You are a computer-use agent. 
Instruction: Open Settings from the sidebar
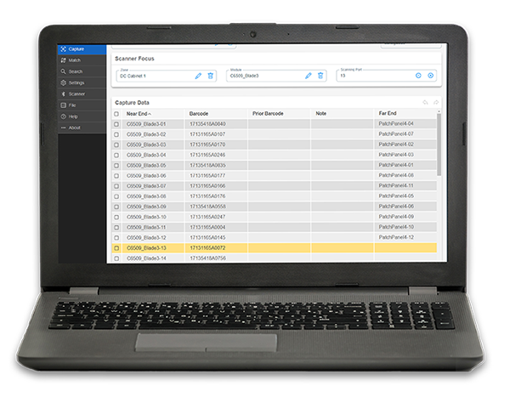pyautogui.click(x=76, y=82)
